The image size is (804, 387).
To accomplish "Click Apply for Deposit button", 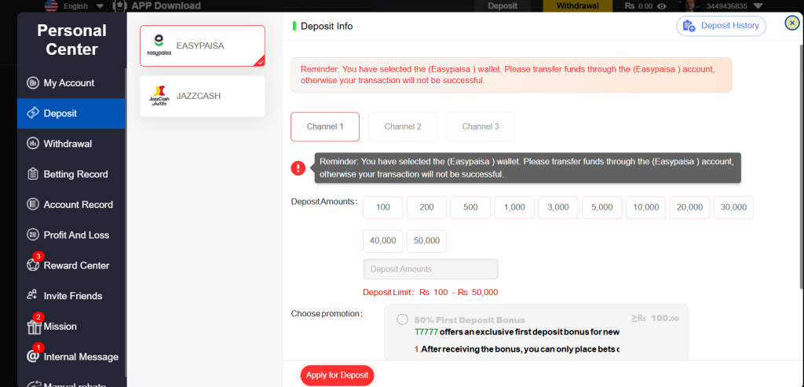I will click(x=338, y=375).
